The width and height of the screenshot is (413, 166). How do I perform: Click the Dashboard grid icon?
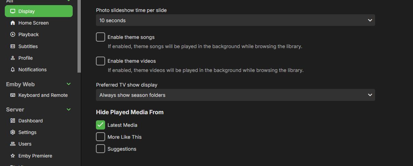coord(13,121)
